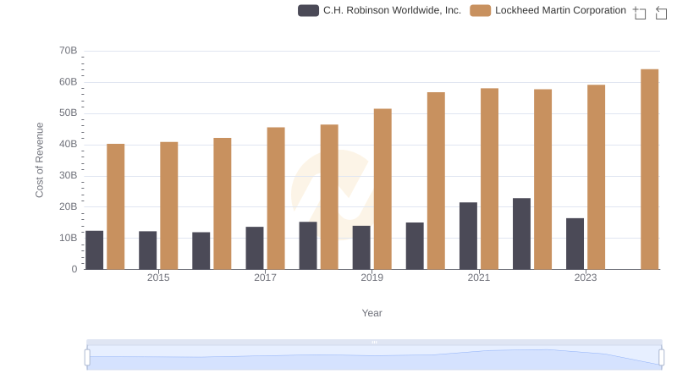Click the Lockheed Martin Corporation legend label

coord(560,10)
